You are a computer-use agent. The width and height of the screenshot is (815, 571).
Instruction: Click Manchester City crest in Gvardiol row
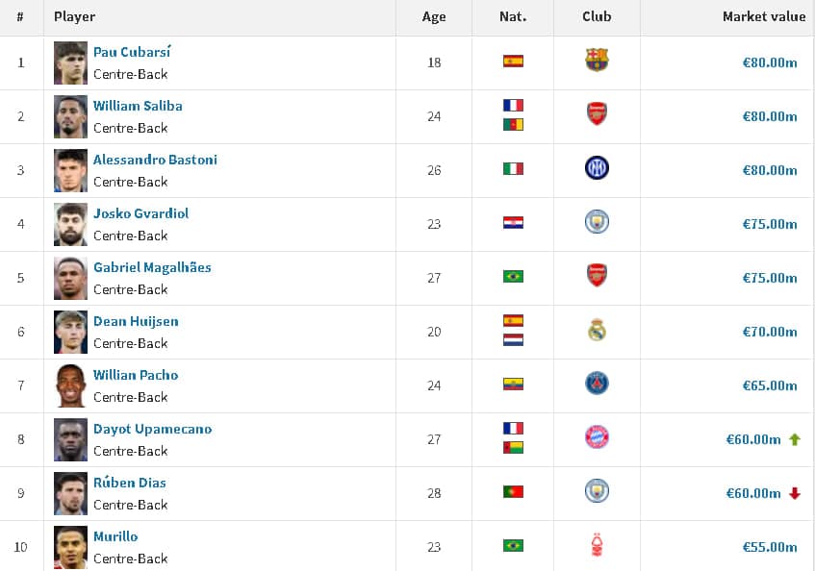click(597, 222)
